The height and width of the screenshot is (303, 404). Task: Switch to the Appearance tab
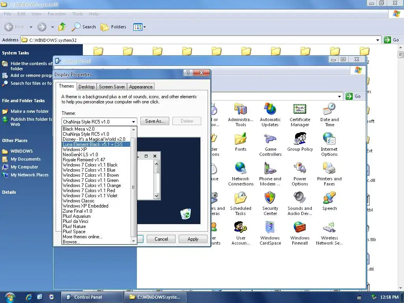pyautogui.click(x=141, y=87)
